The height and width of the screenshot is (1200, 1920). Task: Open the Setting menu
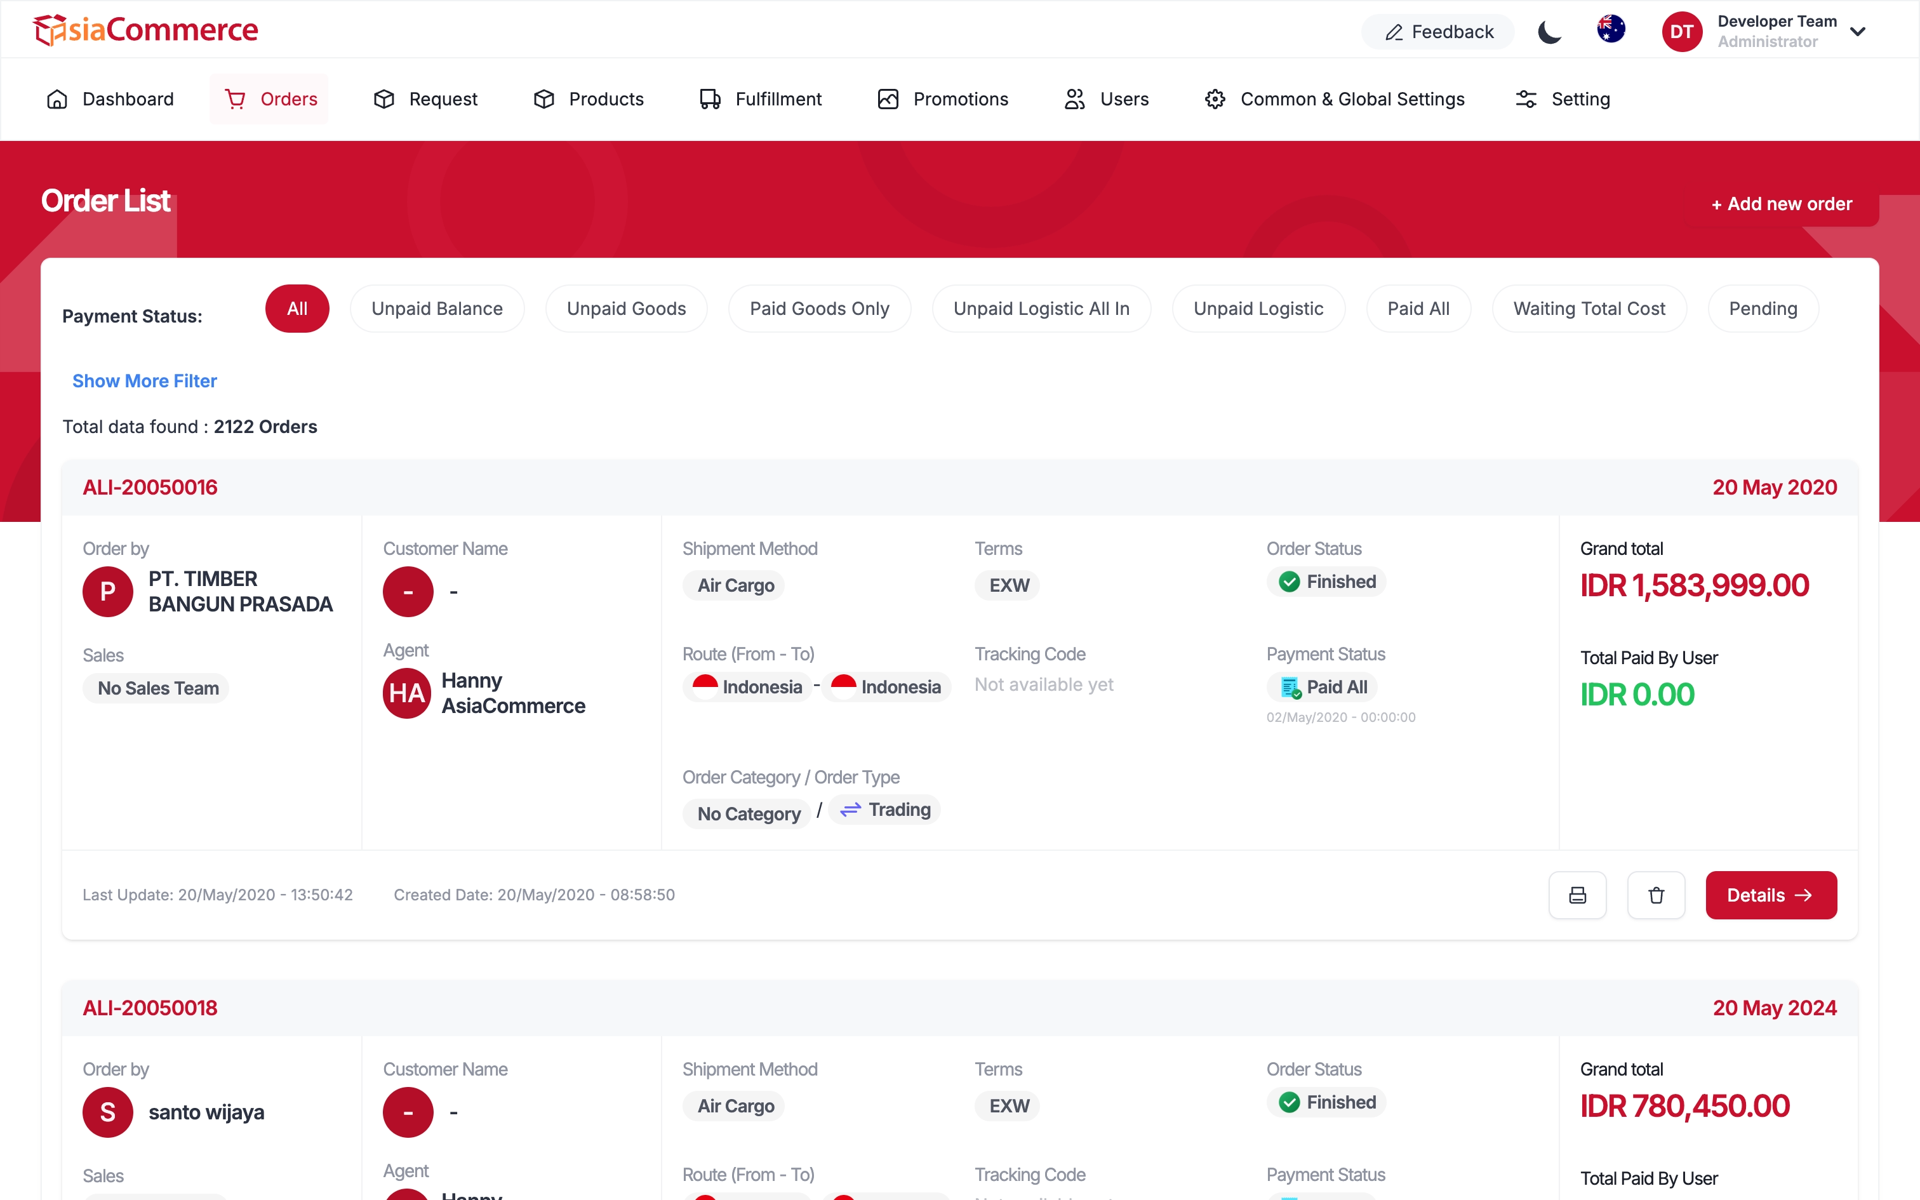[x=1562, y=99]
